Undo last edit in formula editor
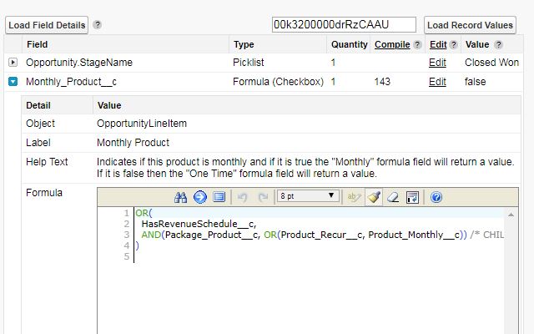This screenshot has width=534, height=334. click(x=242, y=197)
